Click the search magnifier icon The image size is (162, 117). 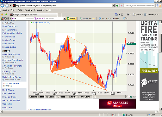click(157, 6)
